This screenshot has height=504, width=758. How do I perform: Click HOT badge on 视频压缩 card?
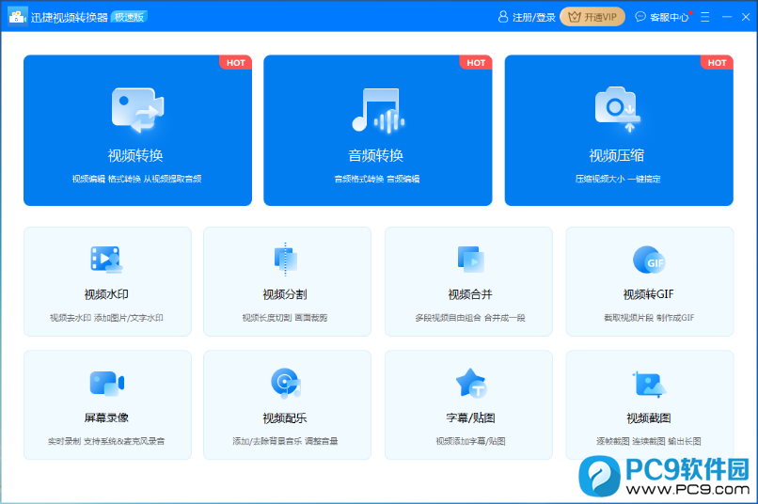(x=717, y=63)
